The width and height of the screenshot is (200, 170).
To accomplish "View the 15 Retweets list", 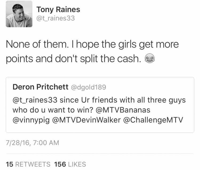I will pyautogui.click(x=28, y=164).
